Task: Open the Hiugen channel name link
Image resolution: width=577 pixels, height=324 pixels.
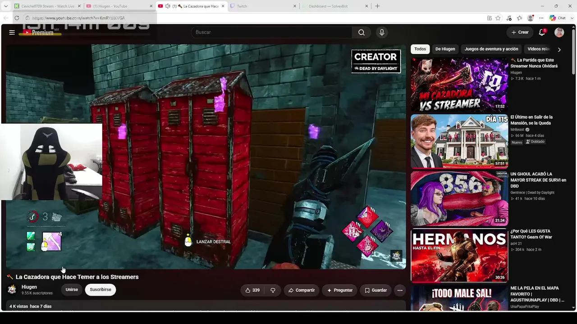Action: click(29, 287)
